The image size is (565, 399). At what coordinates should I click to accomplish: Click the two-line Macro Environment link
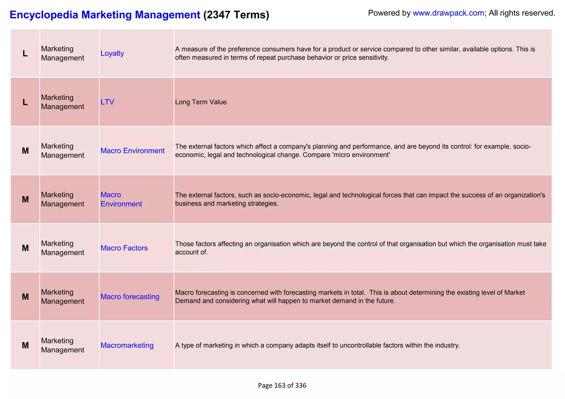pos(121,199)
